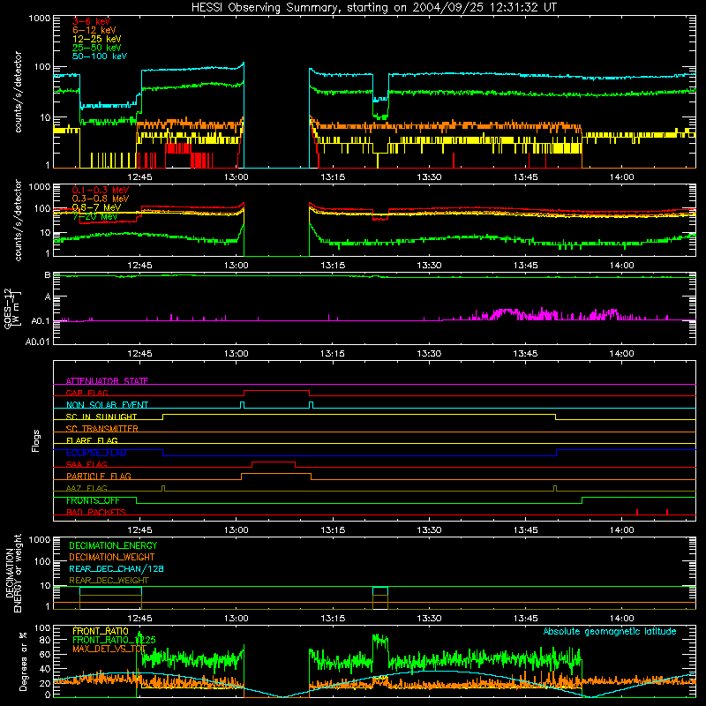Click the 0.8-7 MeV legend entry

coord(96,207)
